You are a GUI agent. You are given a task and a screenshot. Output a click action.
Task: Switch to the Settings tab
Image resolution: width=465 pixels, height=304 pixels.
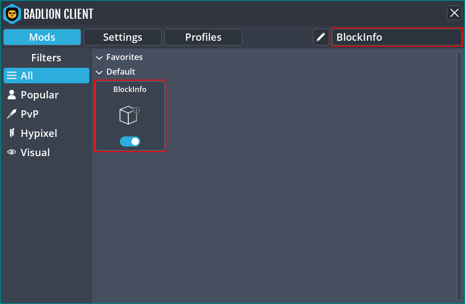(x=122, y=37)
